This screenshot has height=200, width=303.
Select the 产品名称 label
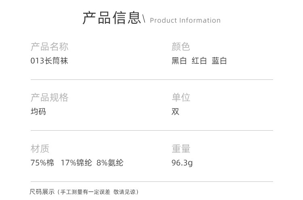pyautogui.click(x=49, y=47)
